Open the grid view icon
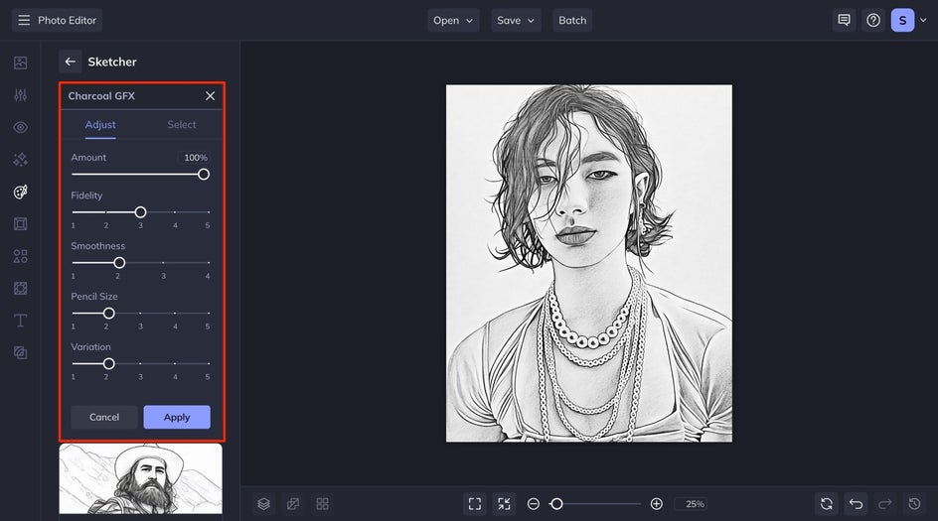This screenshot has height=521, width=938. pos(322,504)
